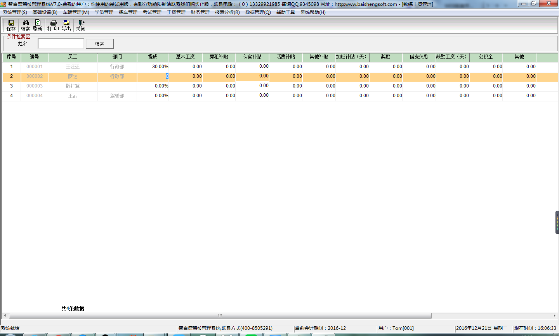Click the 借支欠款 column header
The width and height of the screenshot is (559, 336).
419,57
